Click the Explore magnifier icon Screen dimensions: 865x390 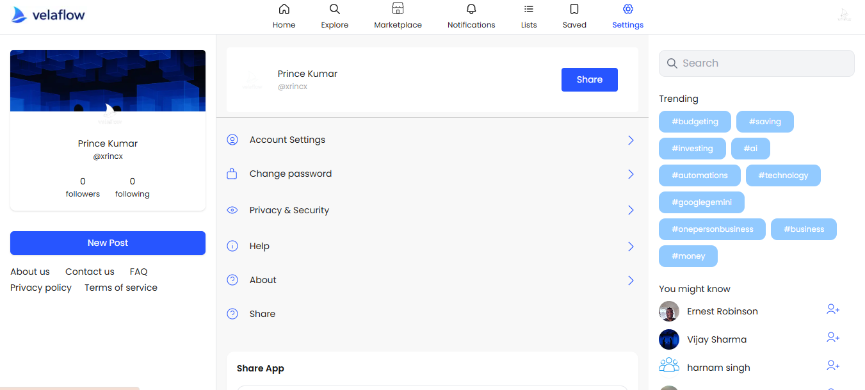tap(334, 10)
